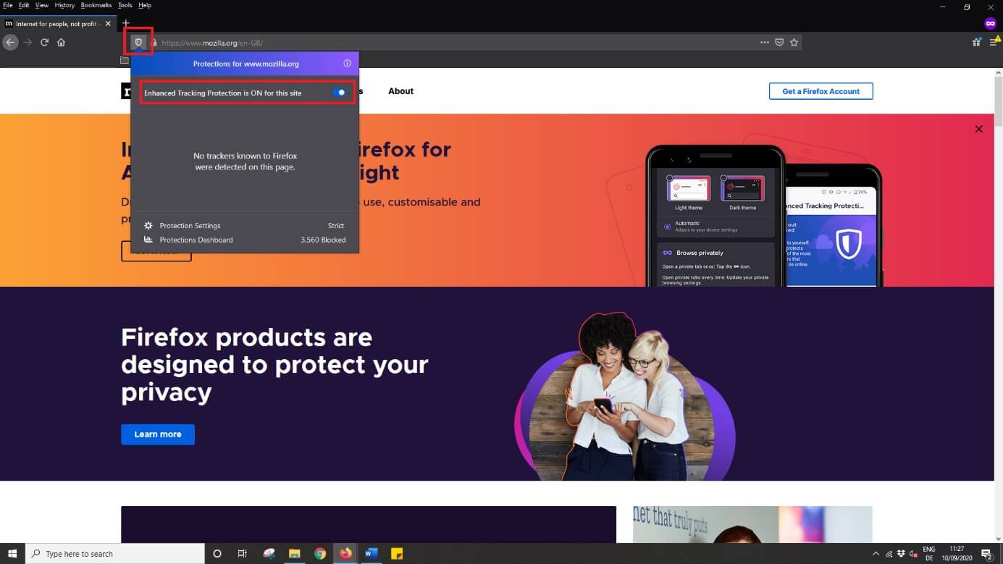
Task: Open the Firefox hamburger application menu
Action: 994,43
